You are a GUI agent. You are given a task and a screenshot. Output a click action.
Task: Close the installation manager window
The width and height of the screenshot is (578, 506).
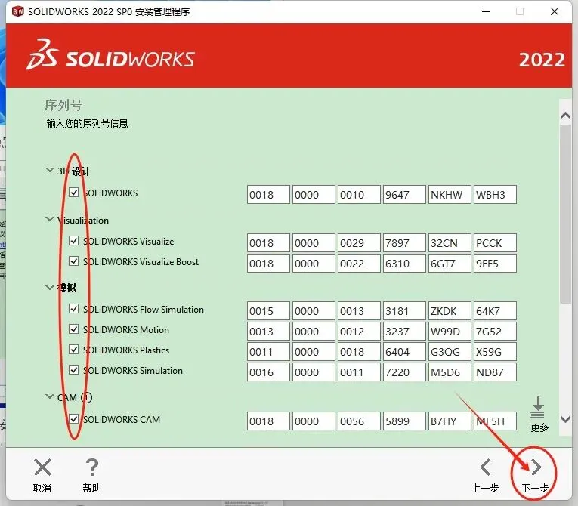(555, 11)
